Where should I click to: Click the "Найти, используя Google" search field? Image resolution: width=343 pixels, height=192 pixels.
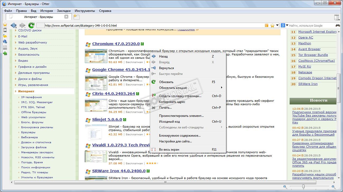(312, 26)
